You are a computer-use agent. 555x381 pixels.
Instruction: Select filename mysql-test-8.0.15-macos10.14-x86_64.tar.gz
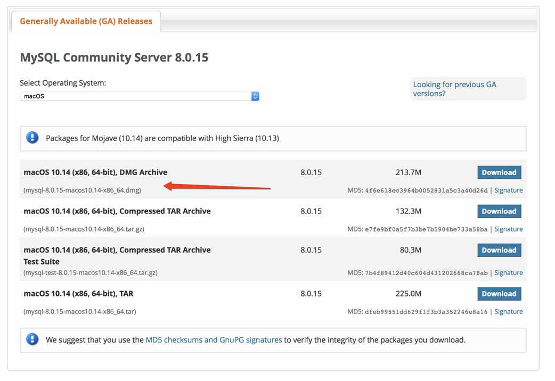point(91,273)
